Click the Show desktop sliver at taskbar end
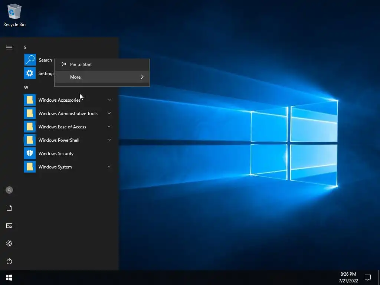Image resolution: width=380 pixels, height=285 pixels. click(379, 278)
